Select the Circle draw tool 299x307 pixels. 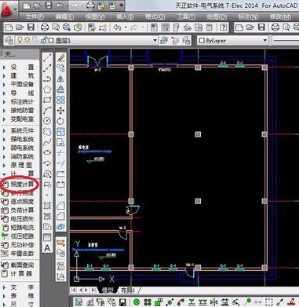tap(47, 121)
